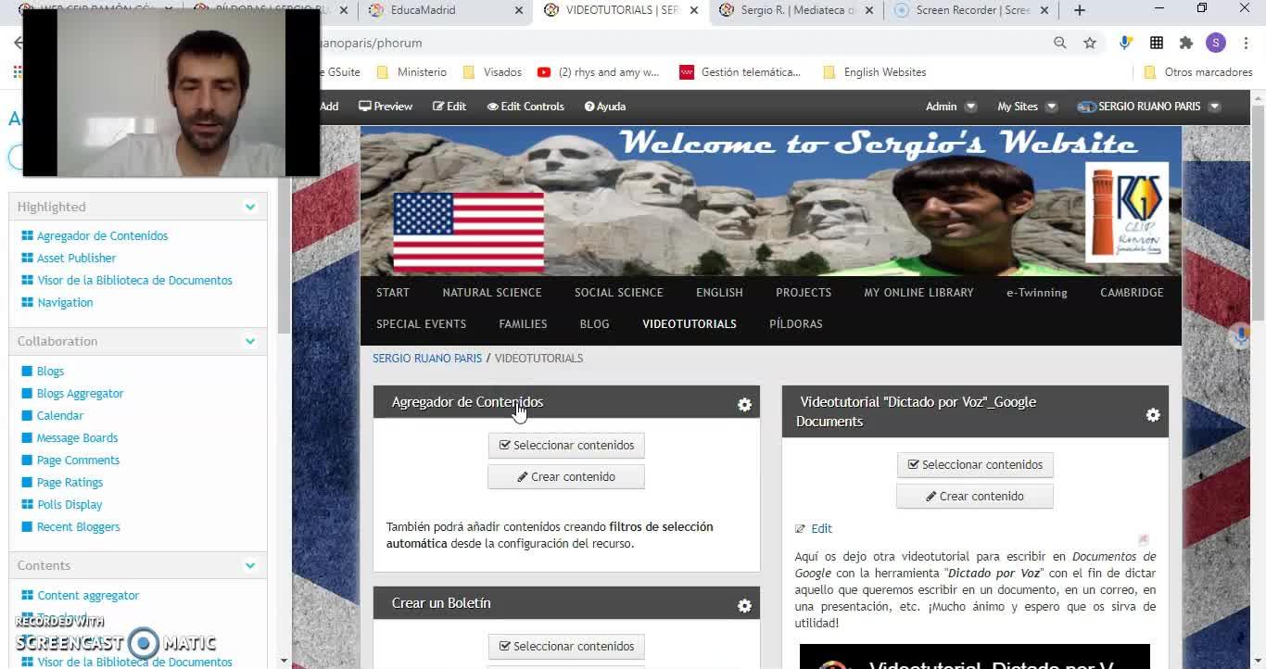Open Visados bookmarks folder
This screenshot has height=669, width=1266.
(492, 72)
